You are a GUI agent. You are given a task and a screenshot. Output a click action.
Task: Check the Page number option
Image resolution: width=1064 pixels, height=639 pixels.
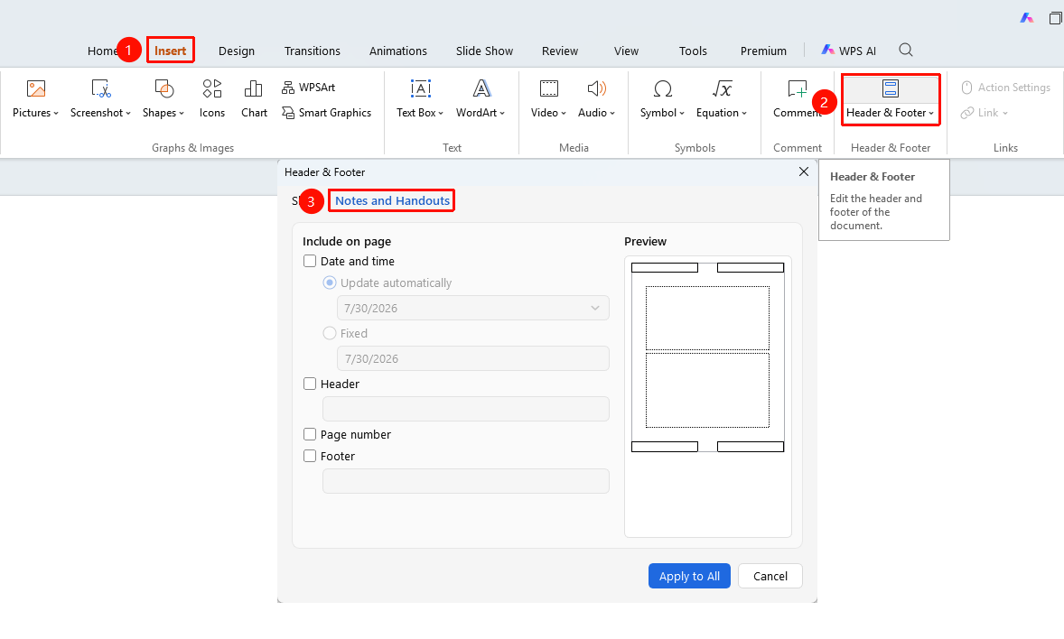coord(310,434)
